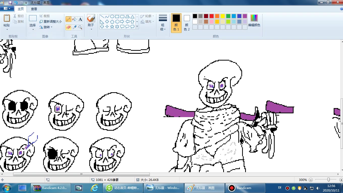Expand the Shapes gallery more arrow
343x193 pixels.
click(137, 26)
